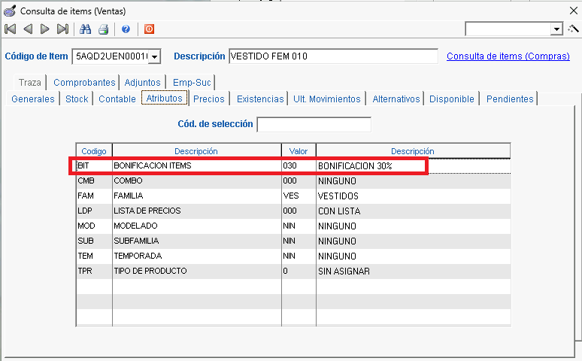The width and height of the screenshot is (582, 361).
Task: Open help with blue question icon
Action: coord(126,29)
